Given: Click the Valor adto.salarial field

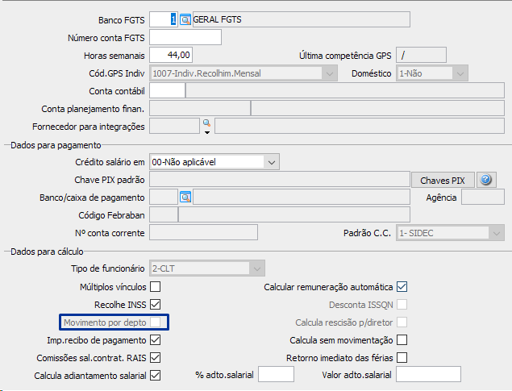Looking at the screenshot, I should (x=428, y=374).
